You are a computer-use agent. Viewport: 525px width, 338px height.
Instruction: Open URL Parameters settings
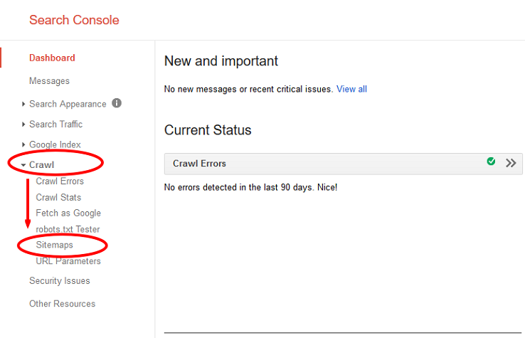tap(68, 261)
